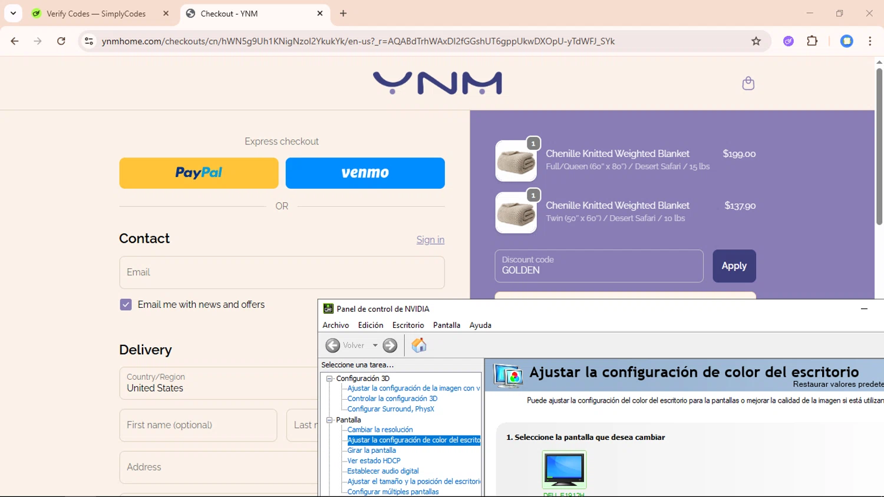The height and width of the screenshot is (497, 884).
Task: Click the Full/Queen blanket product thumbnail
Action: (516, 161)
